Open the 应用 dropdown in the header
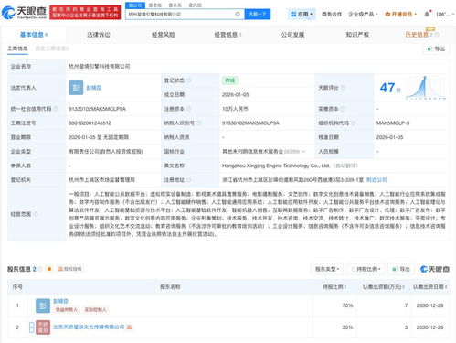 pos(302,14)
